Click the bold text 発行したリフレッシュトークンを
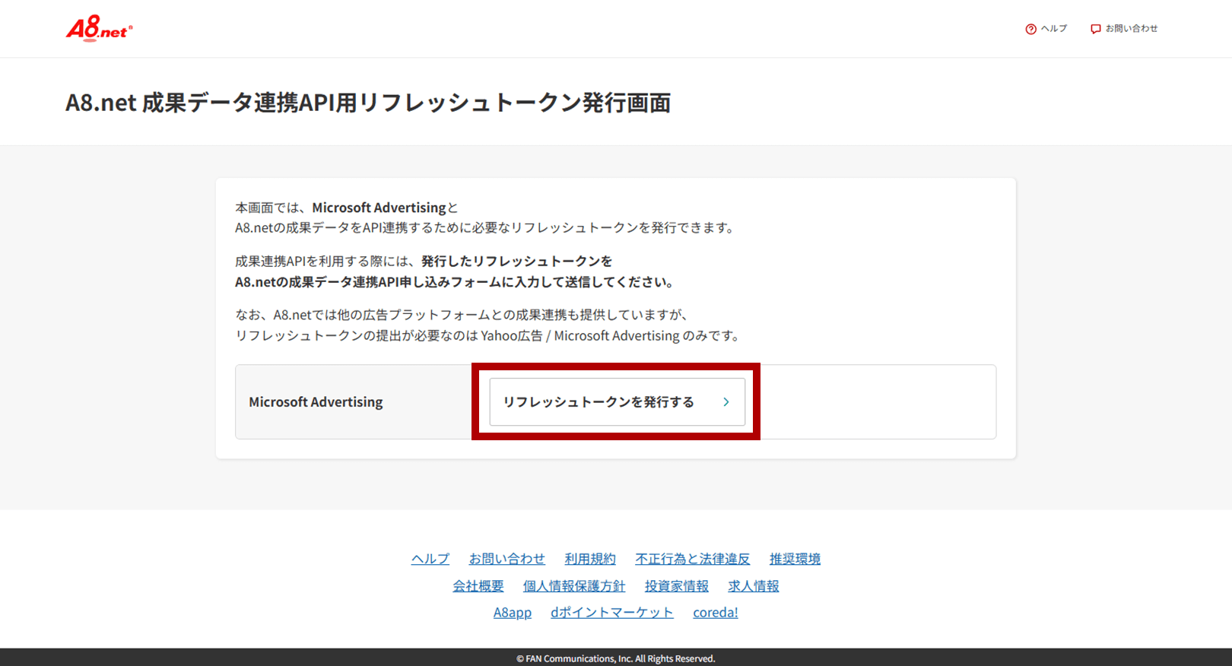 point(516,261)
